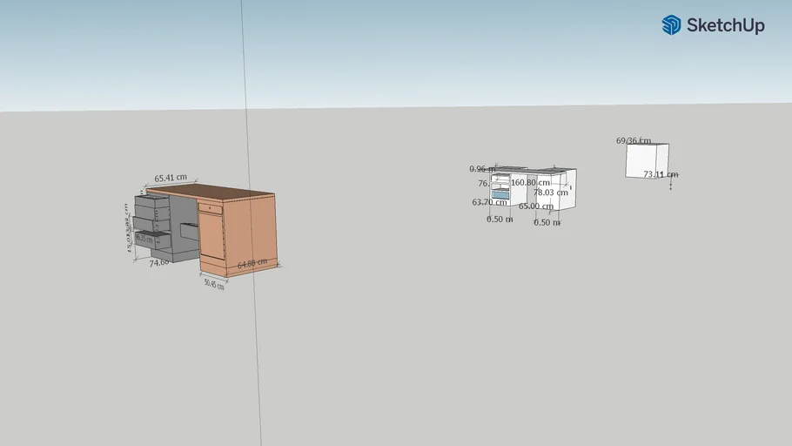Select the small drawer on the orange desk front
The height and width of the screenshot is (446, 792).
coord(210,208)
